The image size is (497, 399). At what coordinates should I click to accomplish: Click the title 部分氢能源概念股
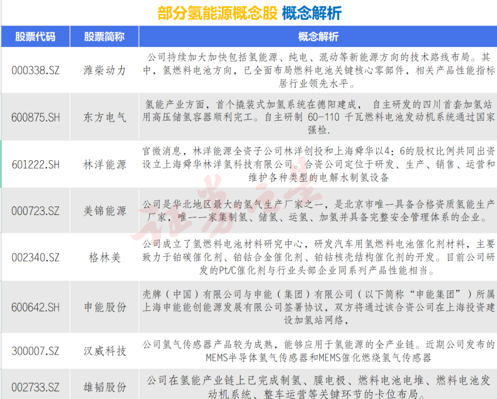coord(217,13)
